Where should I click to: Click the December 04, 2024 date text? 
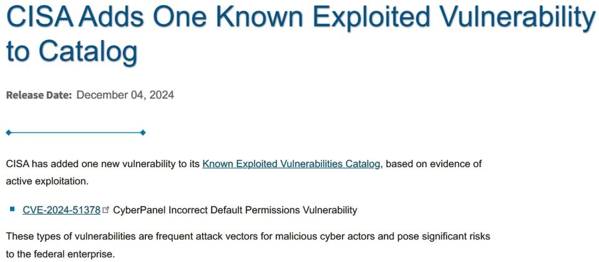(x=125, y=95)
